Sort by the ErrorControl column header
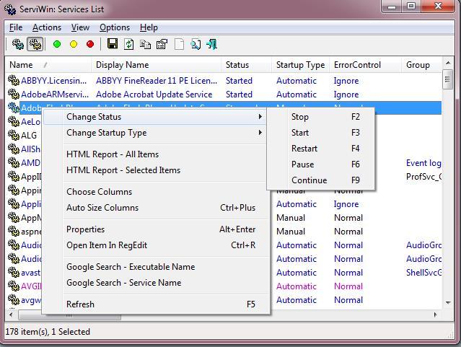 pos(365,65)
